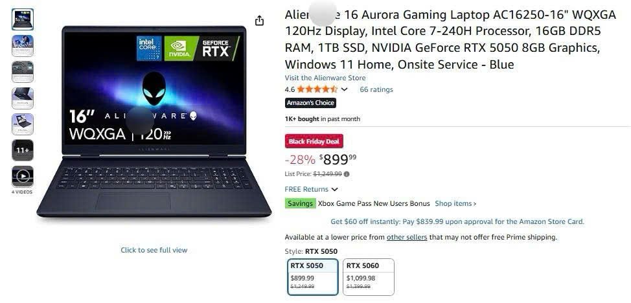Open the 66 ratings link
The image size is (631, 303).
click(x=376, y=89)
